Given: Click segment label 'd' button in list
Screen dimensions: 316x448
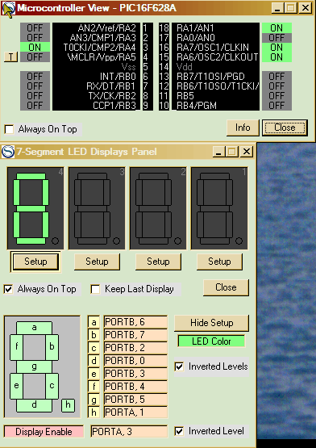Looking at the screenshot, I should click(94, 361).
